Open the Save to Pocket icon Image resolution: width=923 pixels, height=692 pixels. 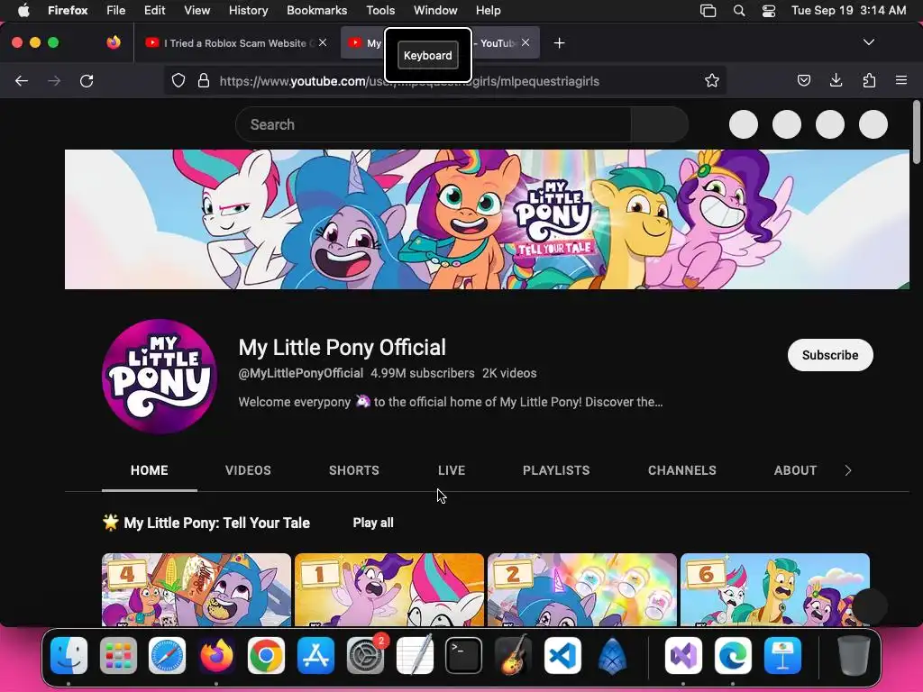click(x=803, y=80)
